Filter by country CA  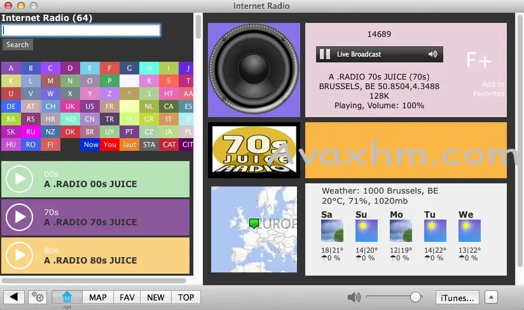(x=169, y=106)
